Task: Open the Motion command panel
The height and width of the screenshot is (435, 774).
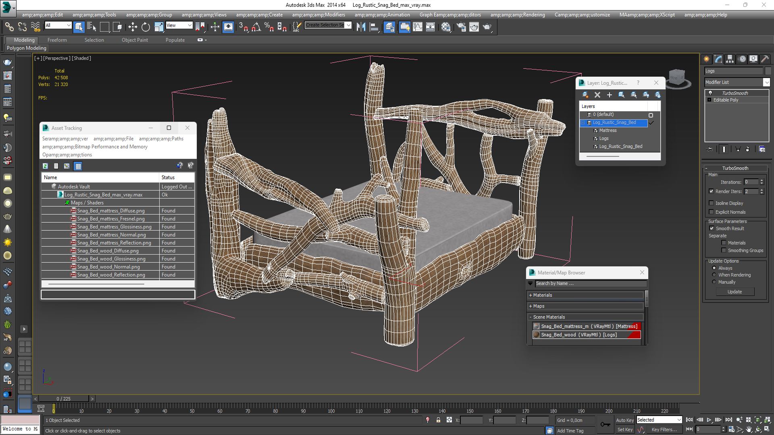Action: [742, 59]
